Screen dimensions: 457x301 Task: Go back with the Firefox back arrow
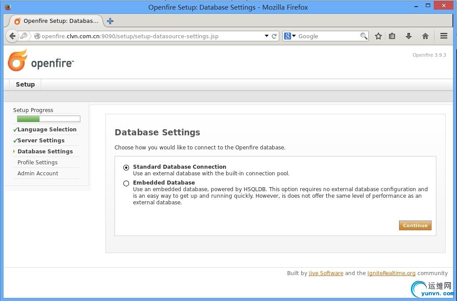[x=12, y=36]
